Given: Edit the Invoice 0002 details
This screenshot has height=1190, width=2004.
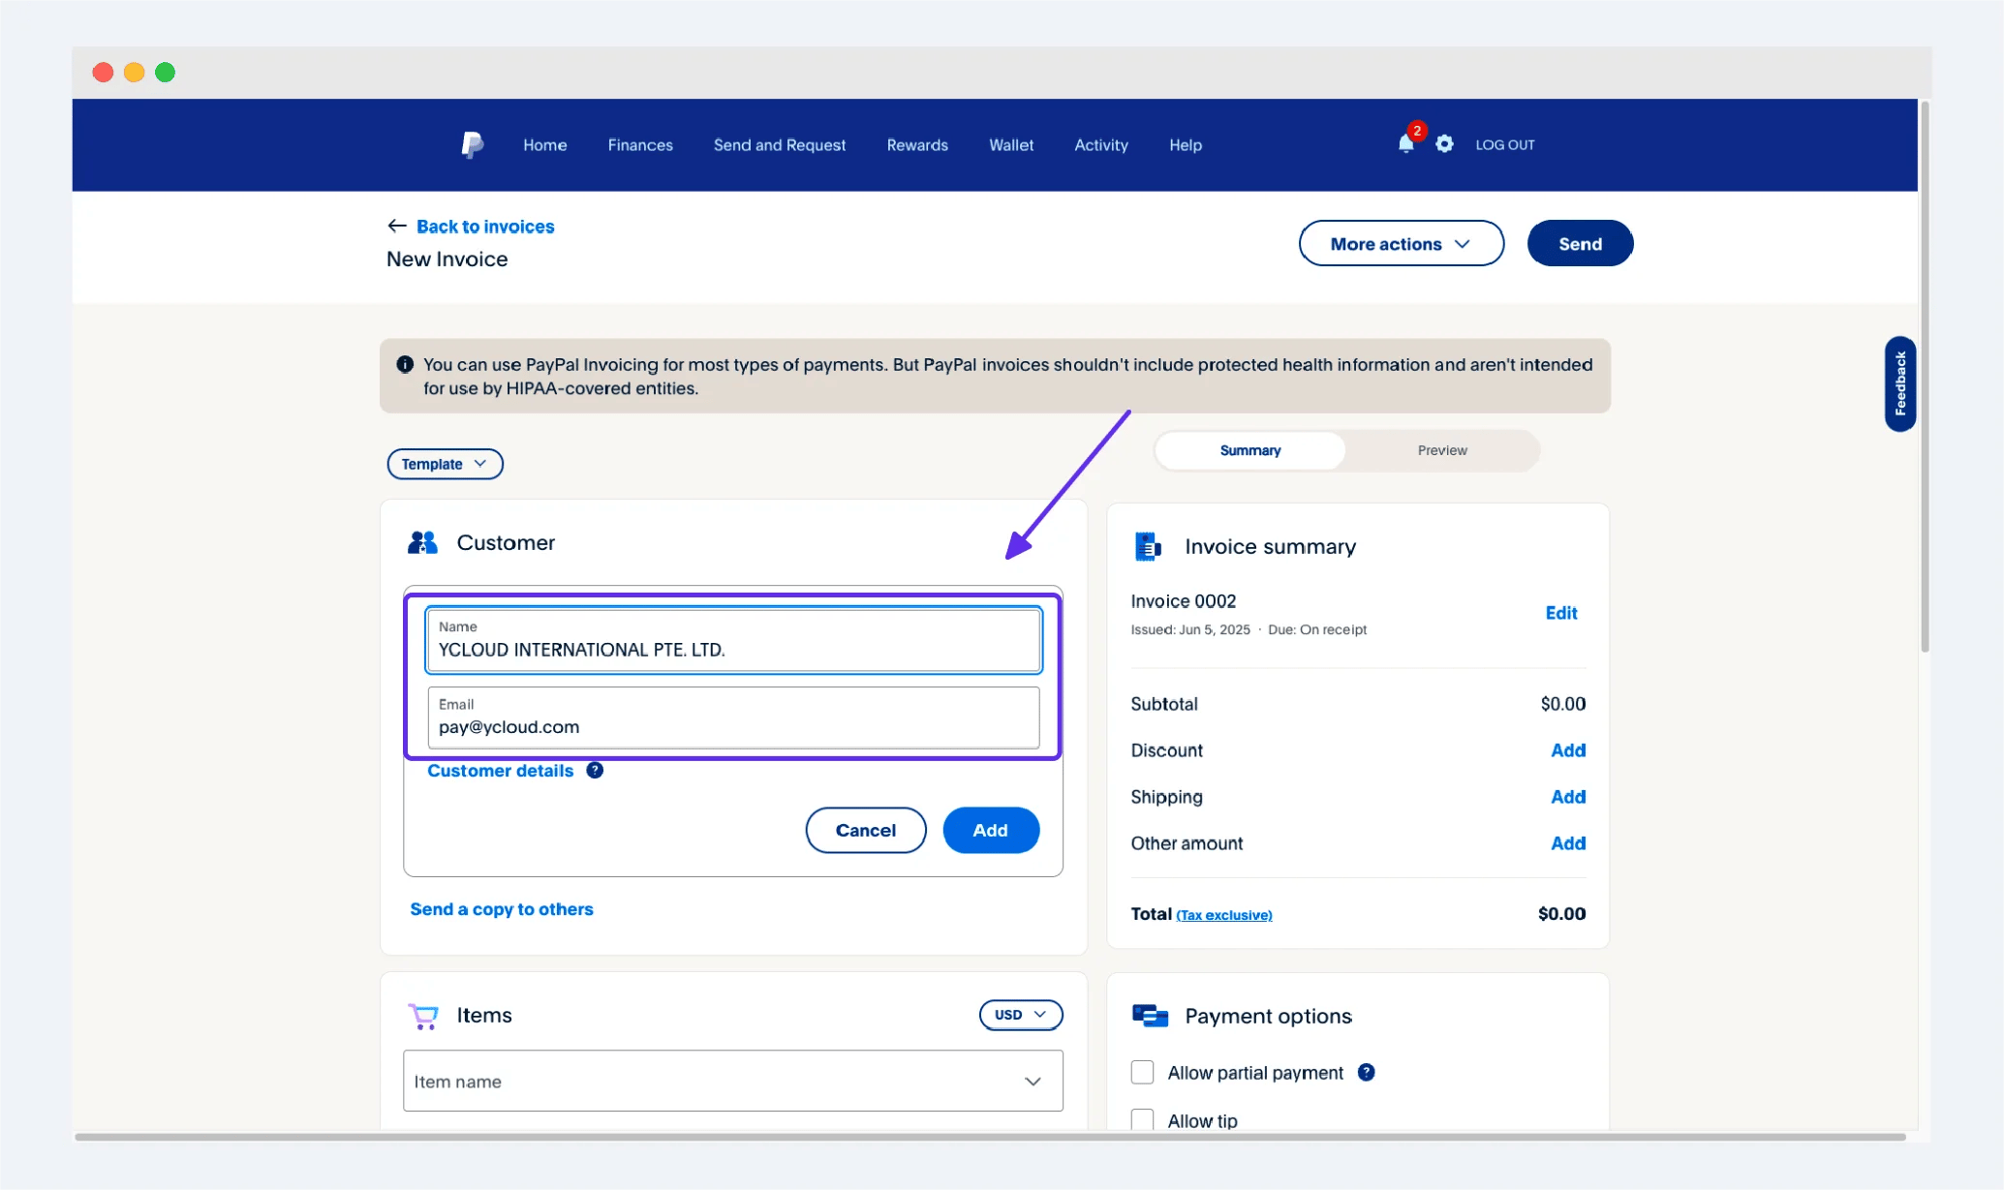Looking at the screenshot, I should point(1561,613).
